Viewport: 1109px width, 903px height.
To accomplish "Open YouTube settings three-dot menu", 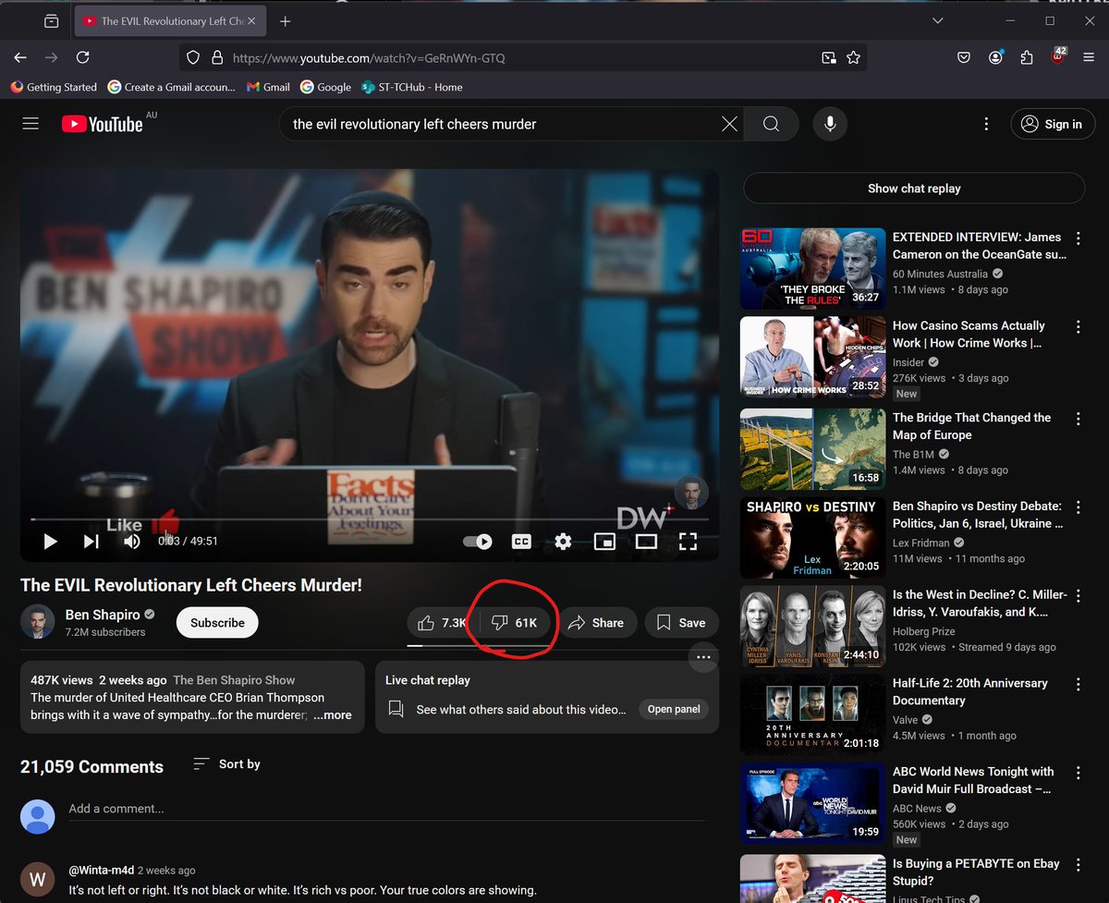I will click(986, 124).
